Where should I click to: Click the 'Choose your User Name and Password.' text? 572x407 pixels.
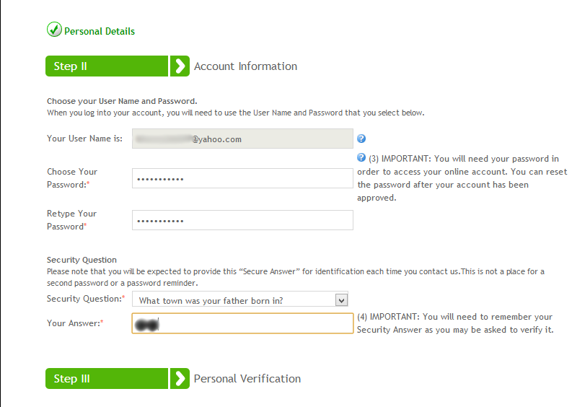click(x=122, y=101)
